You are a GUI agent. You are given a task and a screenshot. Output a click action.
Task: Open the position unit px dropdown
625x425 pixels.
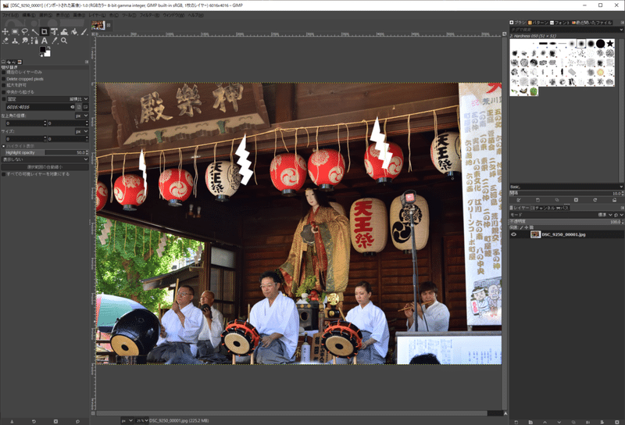coord(82,116)
